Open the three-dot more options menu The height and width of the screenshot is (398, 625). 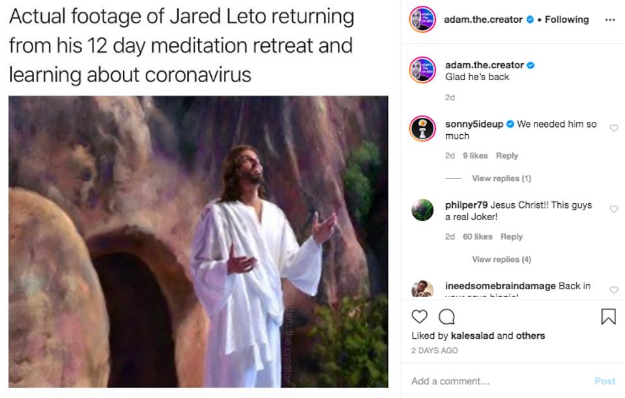[610, 20]
